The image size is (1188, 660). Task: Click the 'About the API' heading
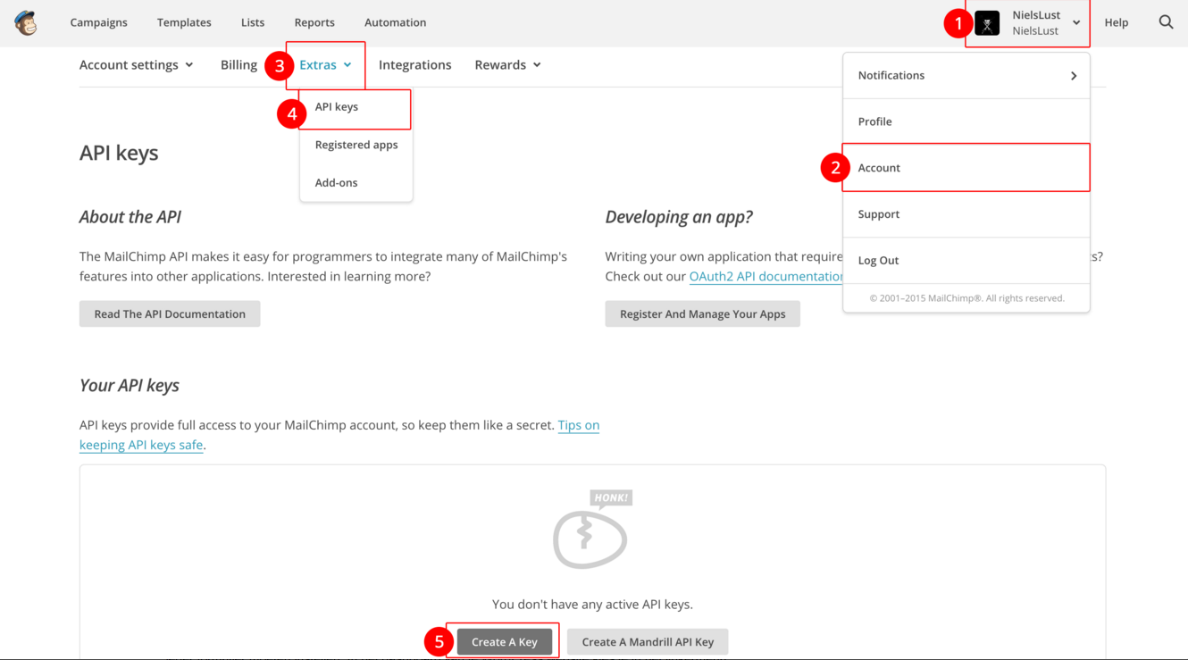[130, 217]
